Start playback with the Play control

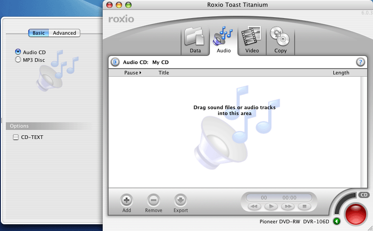271,206
